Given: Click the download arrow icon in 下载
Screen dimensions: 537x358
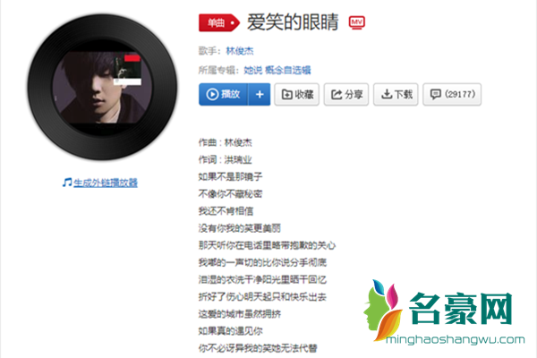Looking at the screenshot, I should tap(387, 94).
